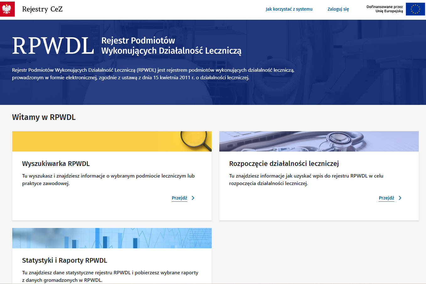426x284 pixels.
Task: Click the Polish eagle emblem logo
Action: pos(7,9)
